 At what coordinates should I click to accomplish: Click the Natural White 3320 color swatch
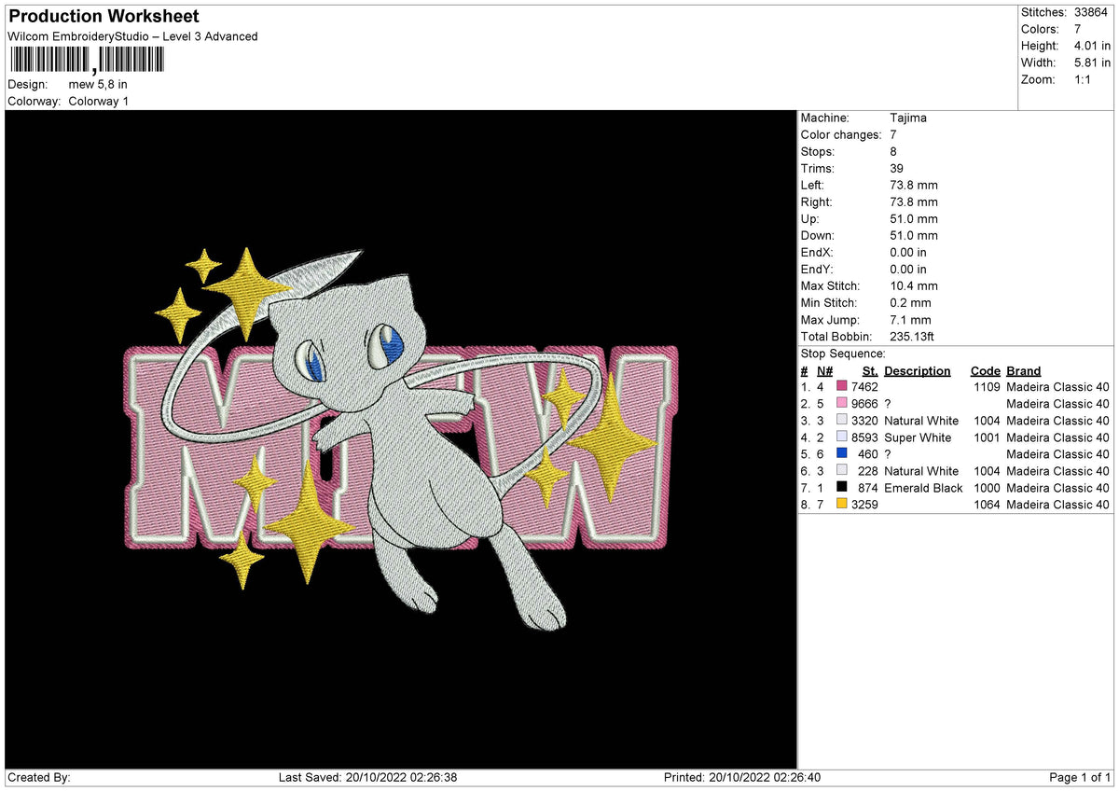point(840,421)
